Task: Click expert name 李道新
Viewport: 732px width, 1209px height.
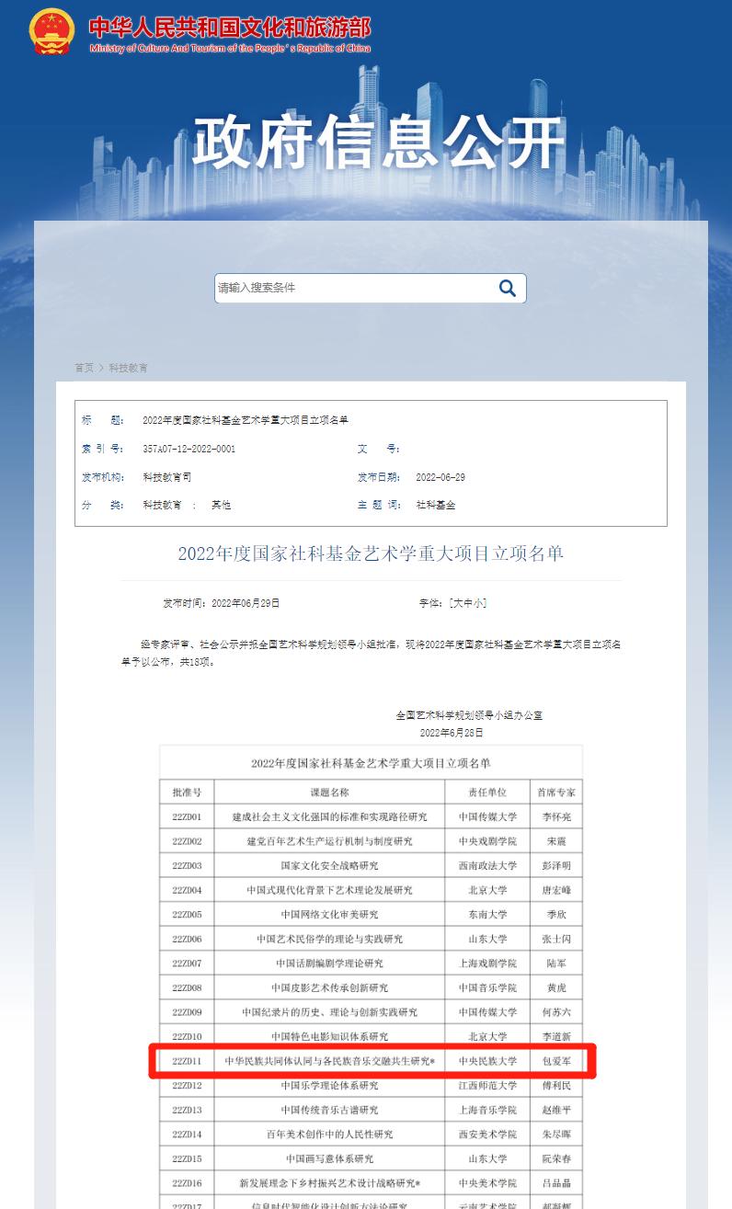Action: click(556, 1036)
